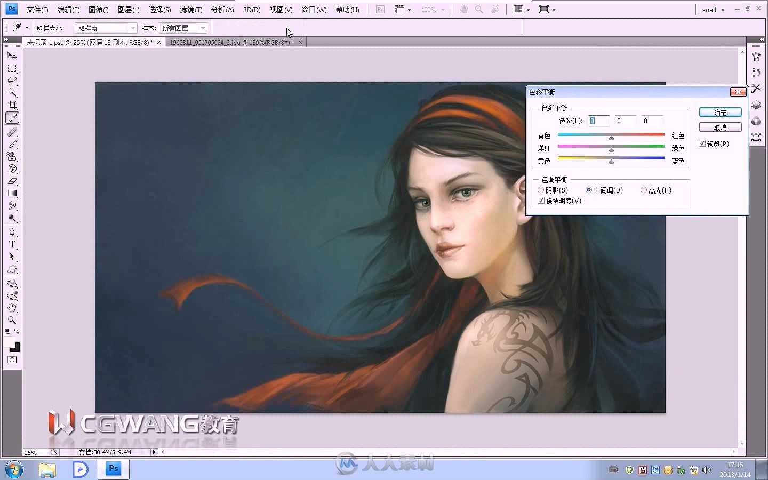768x480 pixels.
Task: Click the second 色阶 value field
Action: pos(625,121)
